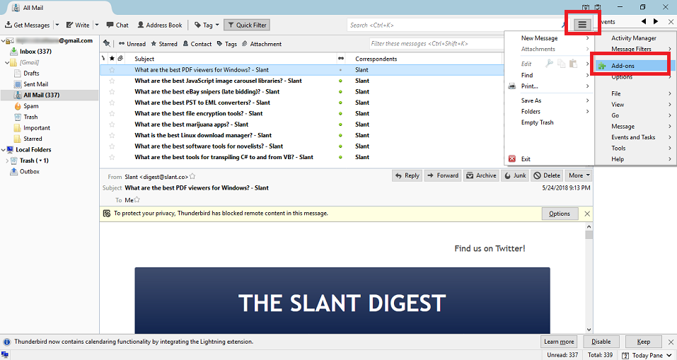This screenshot has width=677, height=360.
Task: Open Today Pane in status bar
Action: click(x=647, y=355)
